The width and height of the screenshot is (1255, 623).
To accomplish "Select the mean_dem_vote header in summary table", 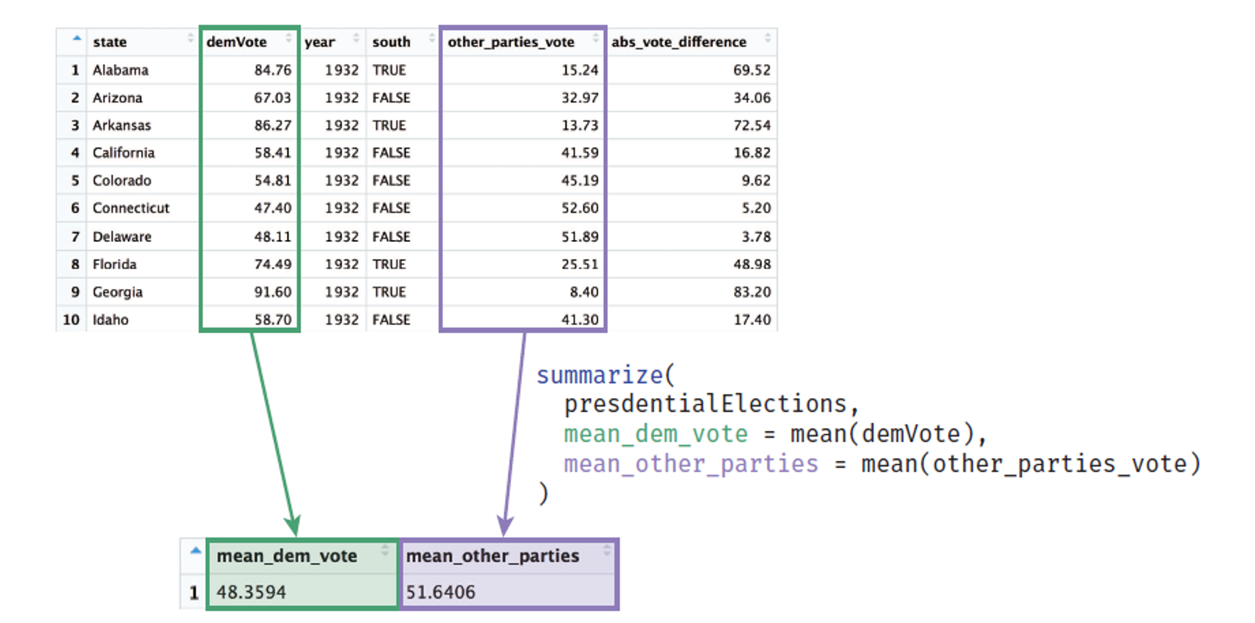I will click(287, 556).
